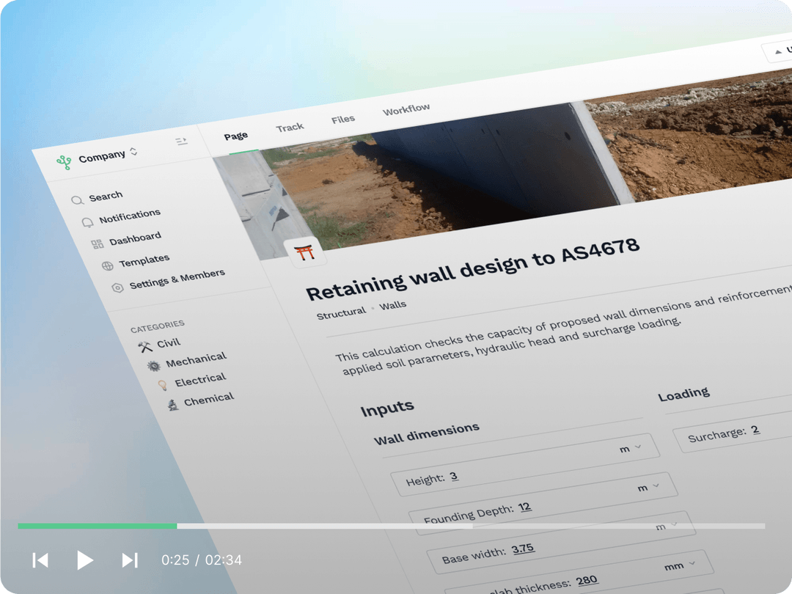The image size is (792, 594).
Task: Open the slab thickness mm unit dropdown
Action: pos(678,565)
